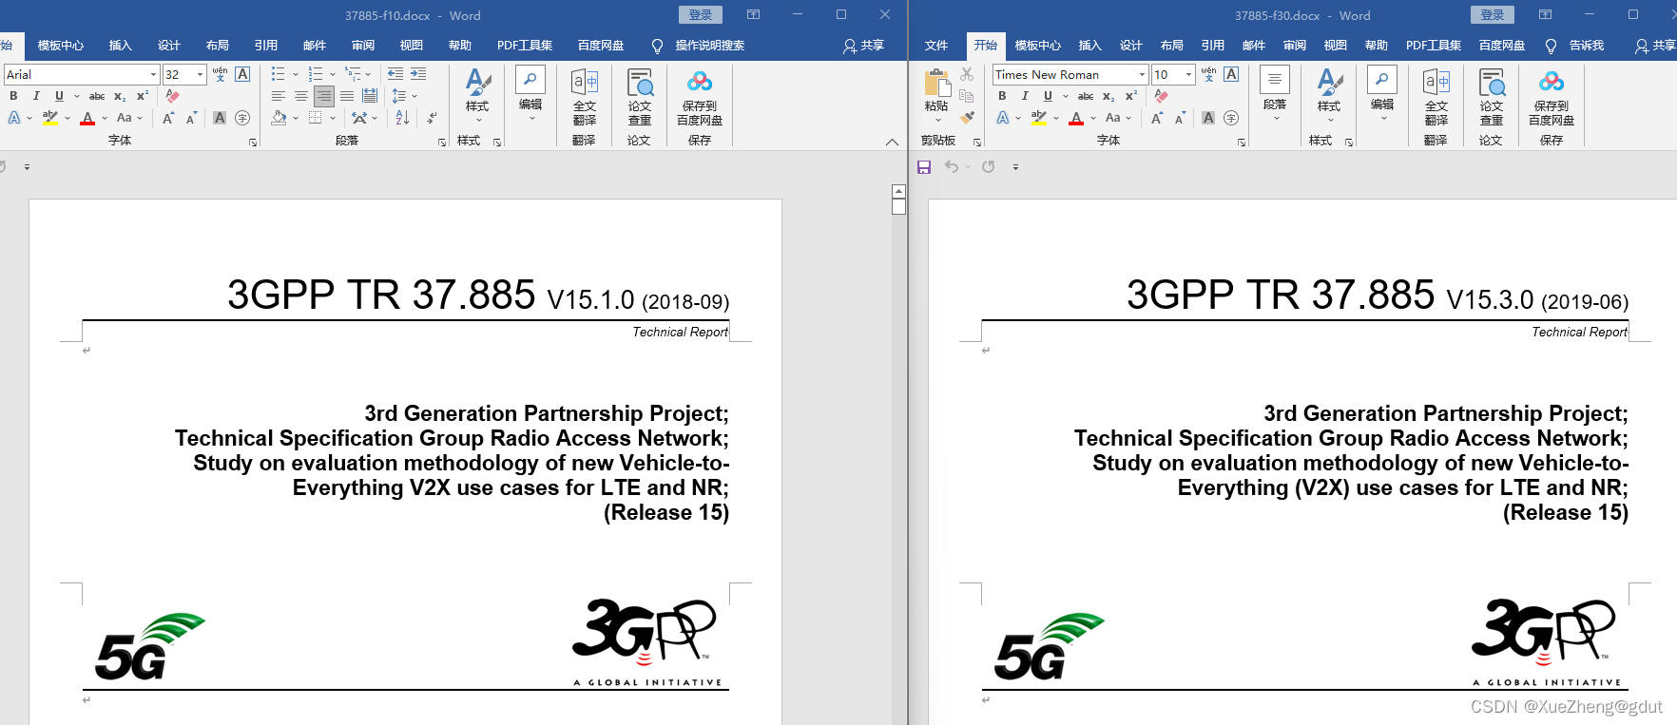Click scroll up arrow of f10 vertical scrollbar
The image size is (1677, 725).
click(899, 191)
